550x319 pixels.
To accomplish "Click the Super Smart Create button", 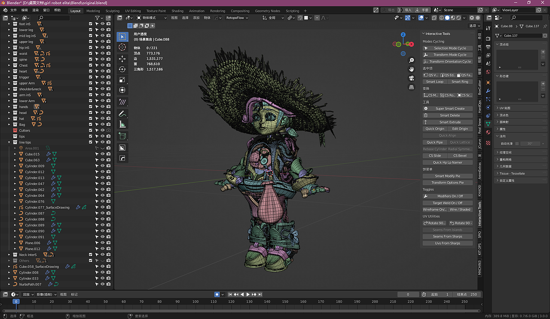I will (449, 109).
